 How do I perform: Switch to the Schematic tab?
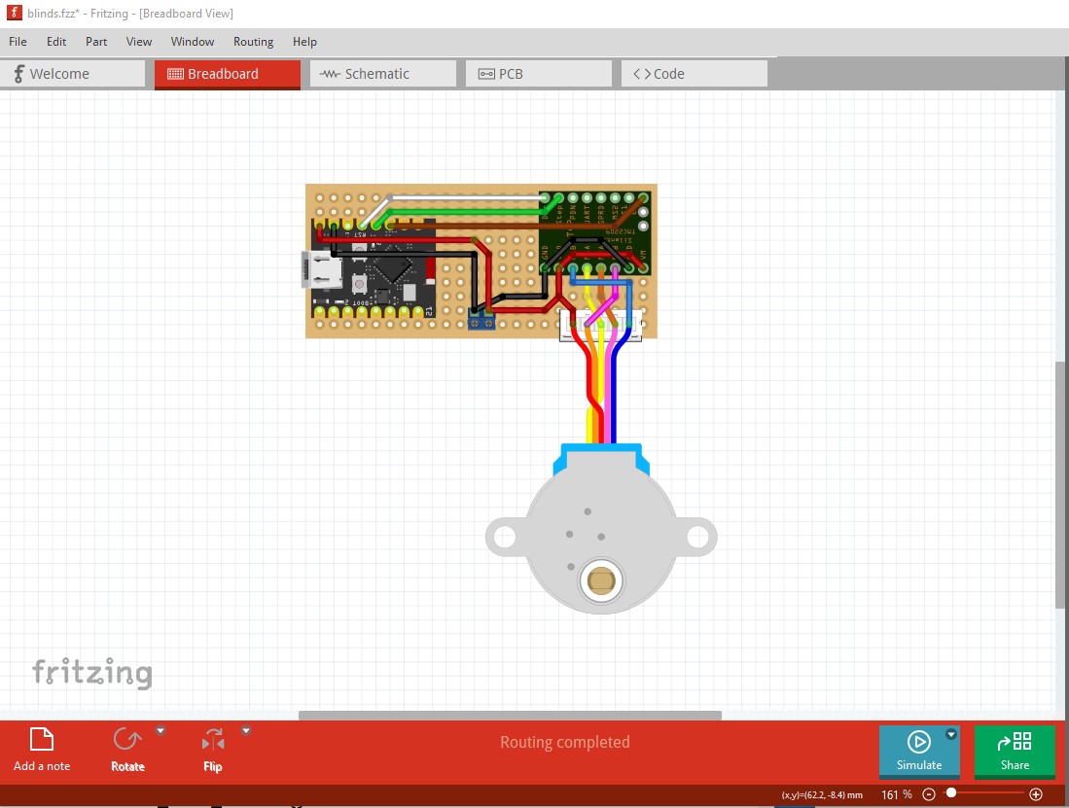click(382, 74)
